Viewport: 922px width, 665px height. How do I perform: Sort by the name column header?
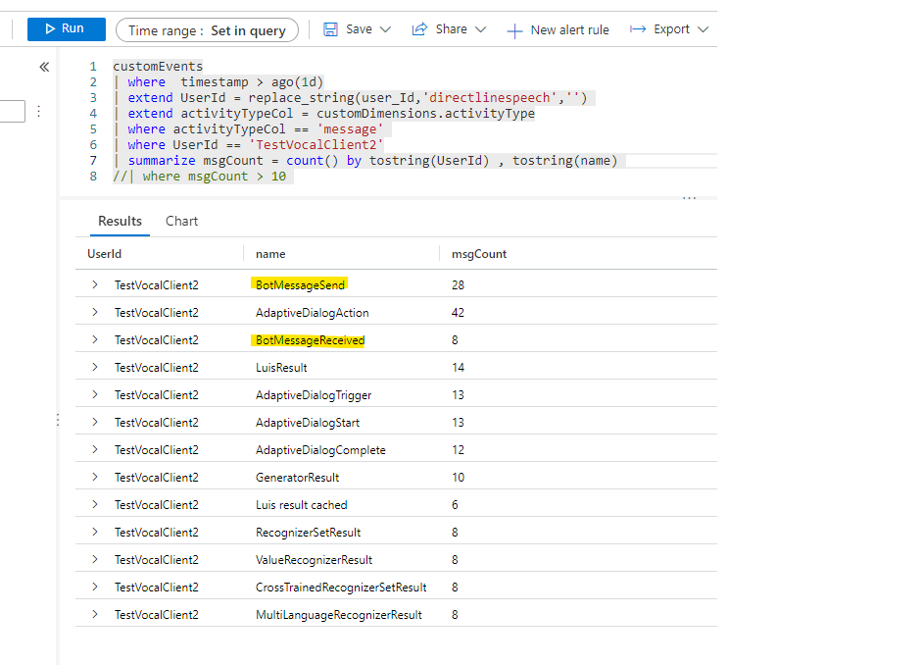tap(270, 254)
